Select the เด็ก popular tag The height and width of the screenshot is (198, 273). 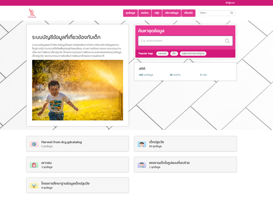click(x=174, y=54)
